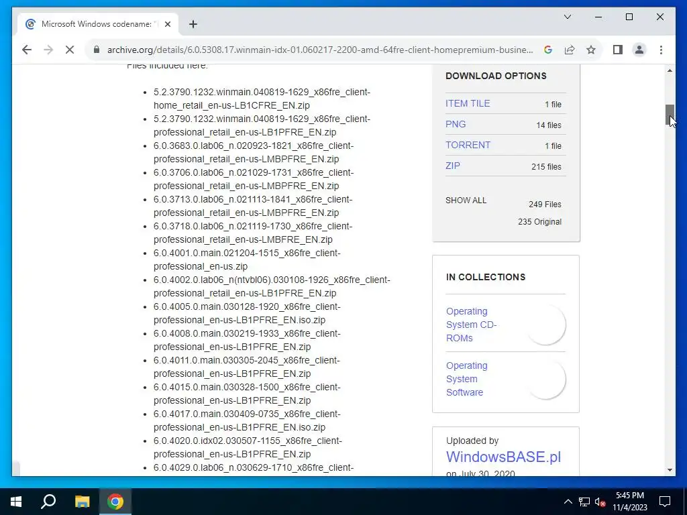Open File Explorer from taskbar
This screenshot has width=687, height=515.
coord(82,502)
